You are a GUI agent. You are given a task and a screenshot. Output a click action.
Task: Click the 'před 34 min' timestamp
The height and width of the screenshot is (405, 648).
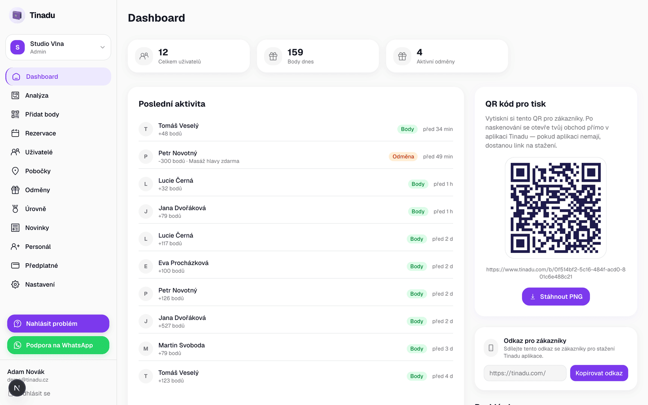438,129
